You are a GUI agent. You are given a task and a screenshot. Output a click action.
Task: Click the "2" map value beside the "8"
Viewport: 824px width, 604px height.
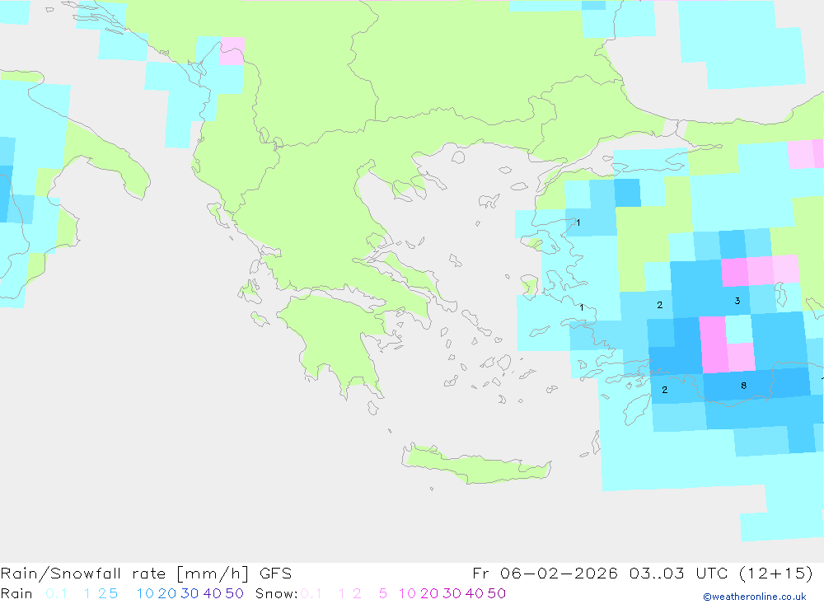point(665,390)
